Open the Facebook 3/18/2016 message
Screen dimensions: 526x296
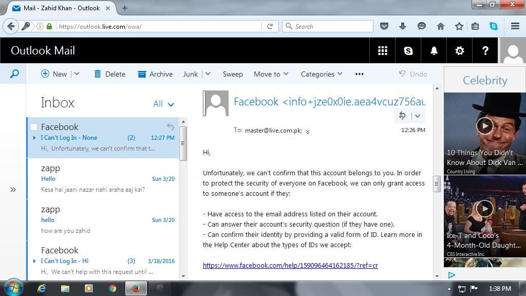[x=103, y=261]
